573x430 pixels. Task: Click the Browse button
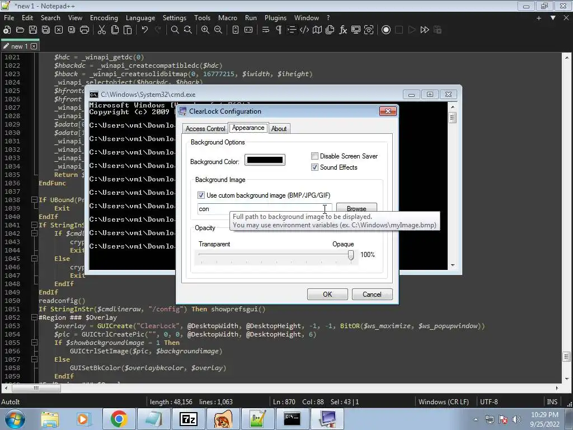[356, 208]
